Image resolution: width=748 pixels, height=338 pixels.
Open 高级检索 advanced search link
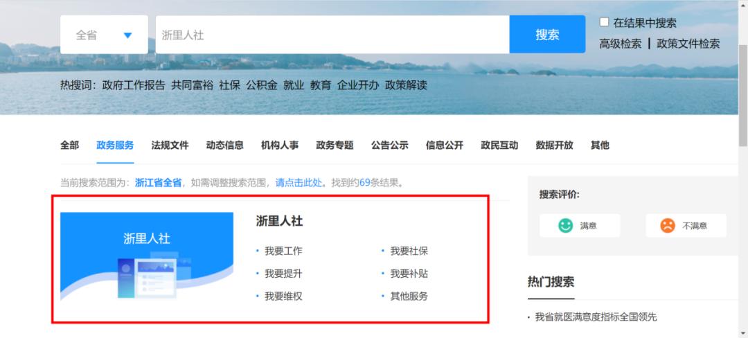[620, 44]
